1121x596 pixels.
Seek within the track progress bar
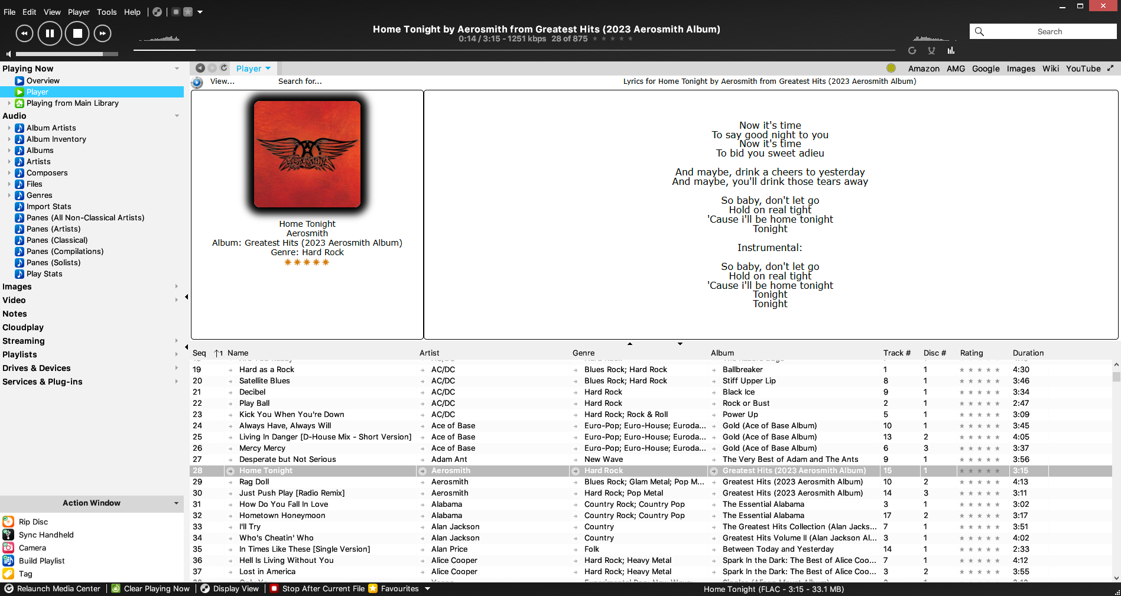click(514, 50)
